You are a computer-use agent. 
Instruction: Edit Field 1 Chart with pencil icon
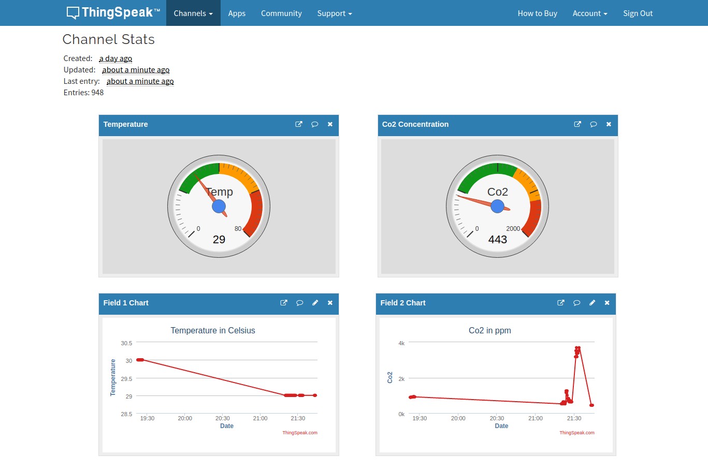tap(315, 303)
